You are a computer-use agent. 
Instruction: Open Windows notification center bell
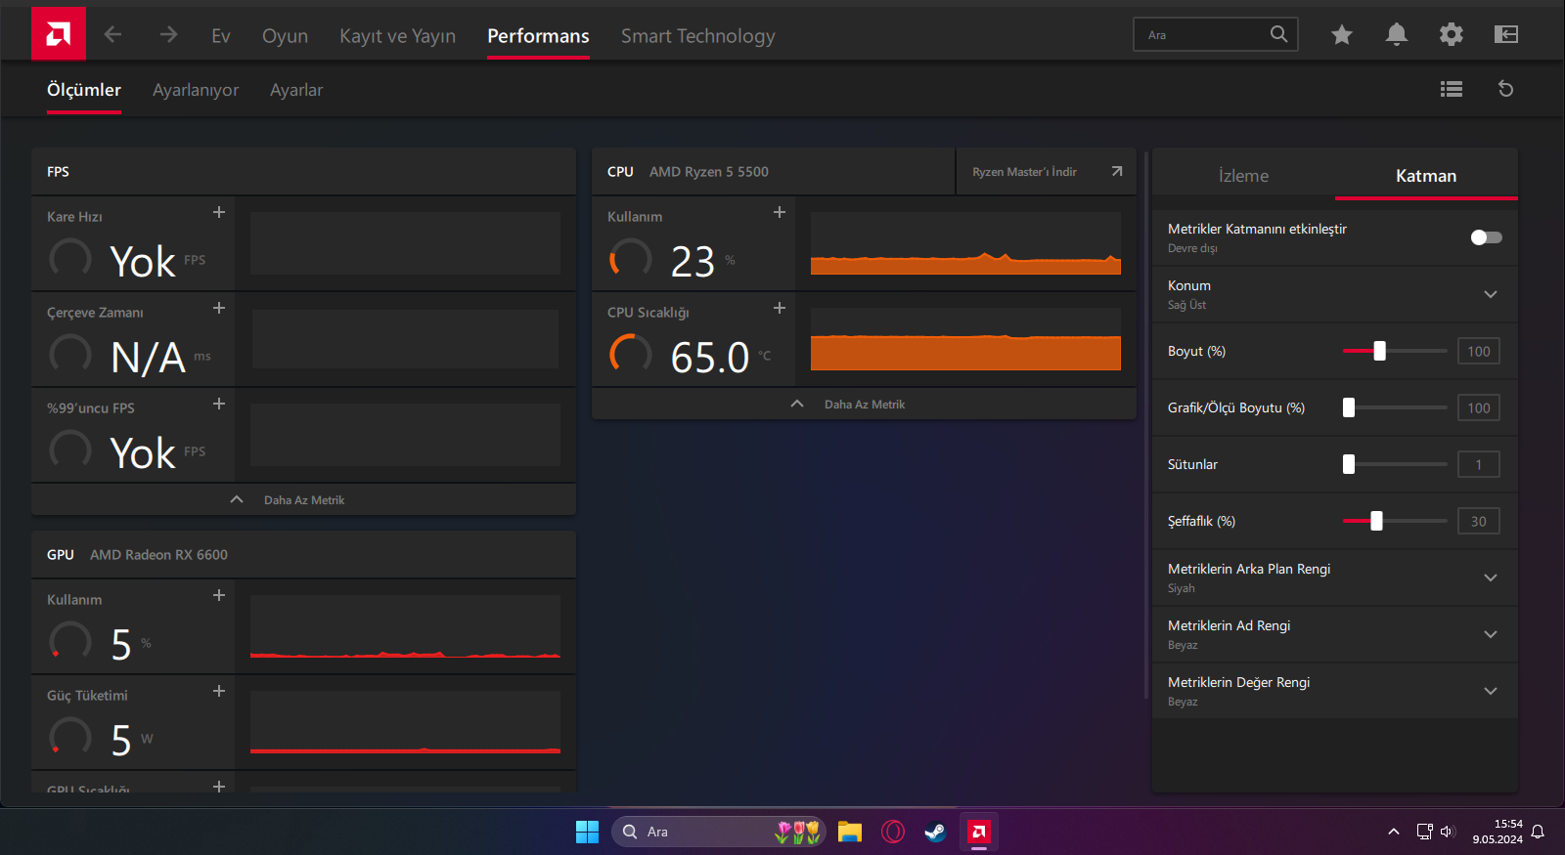pyautogui.click(x=1538, y=832)
